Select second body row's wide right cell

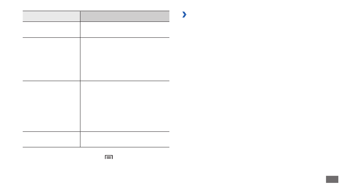(x=125, y=59)
